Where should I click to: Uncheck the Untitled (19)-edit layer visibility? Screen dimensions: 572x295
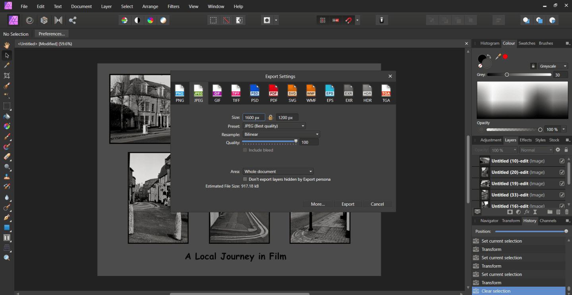(x=562, y=183)
